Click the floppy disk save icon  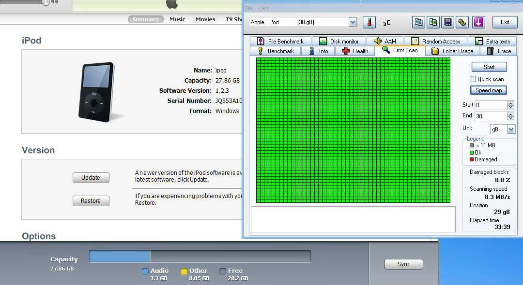(x=448, y=22)
